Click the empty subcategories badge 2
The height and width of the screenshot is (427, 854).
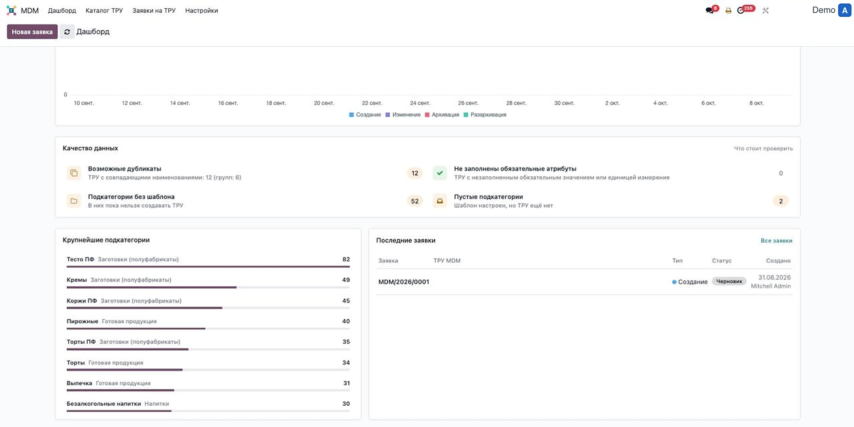point(781,201)
